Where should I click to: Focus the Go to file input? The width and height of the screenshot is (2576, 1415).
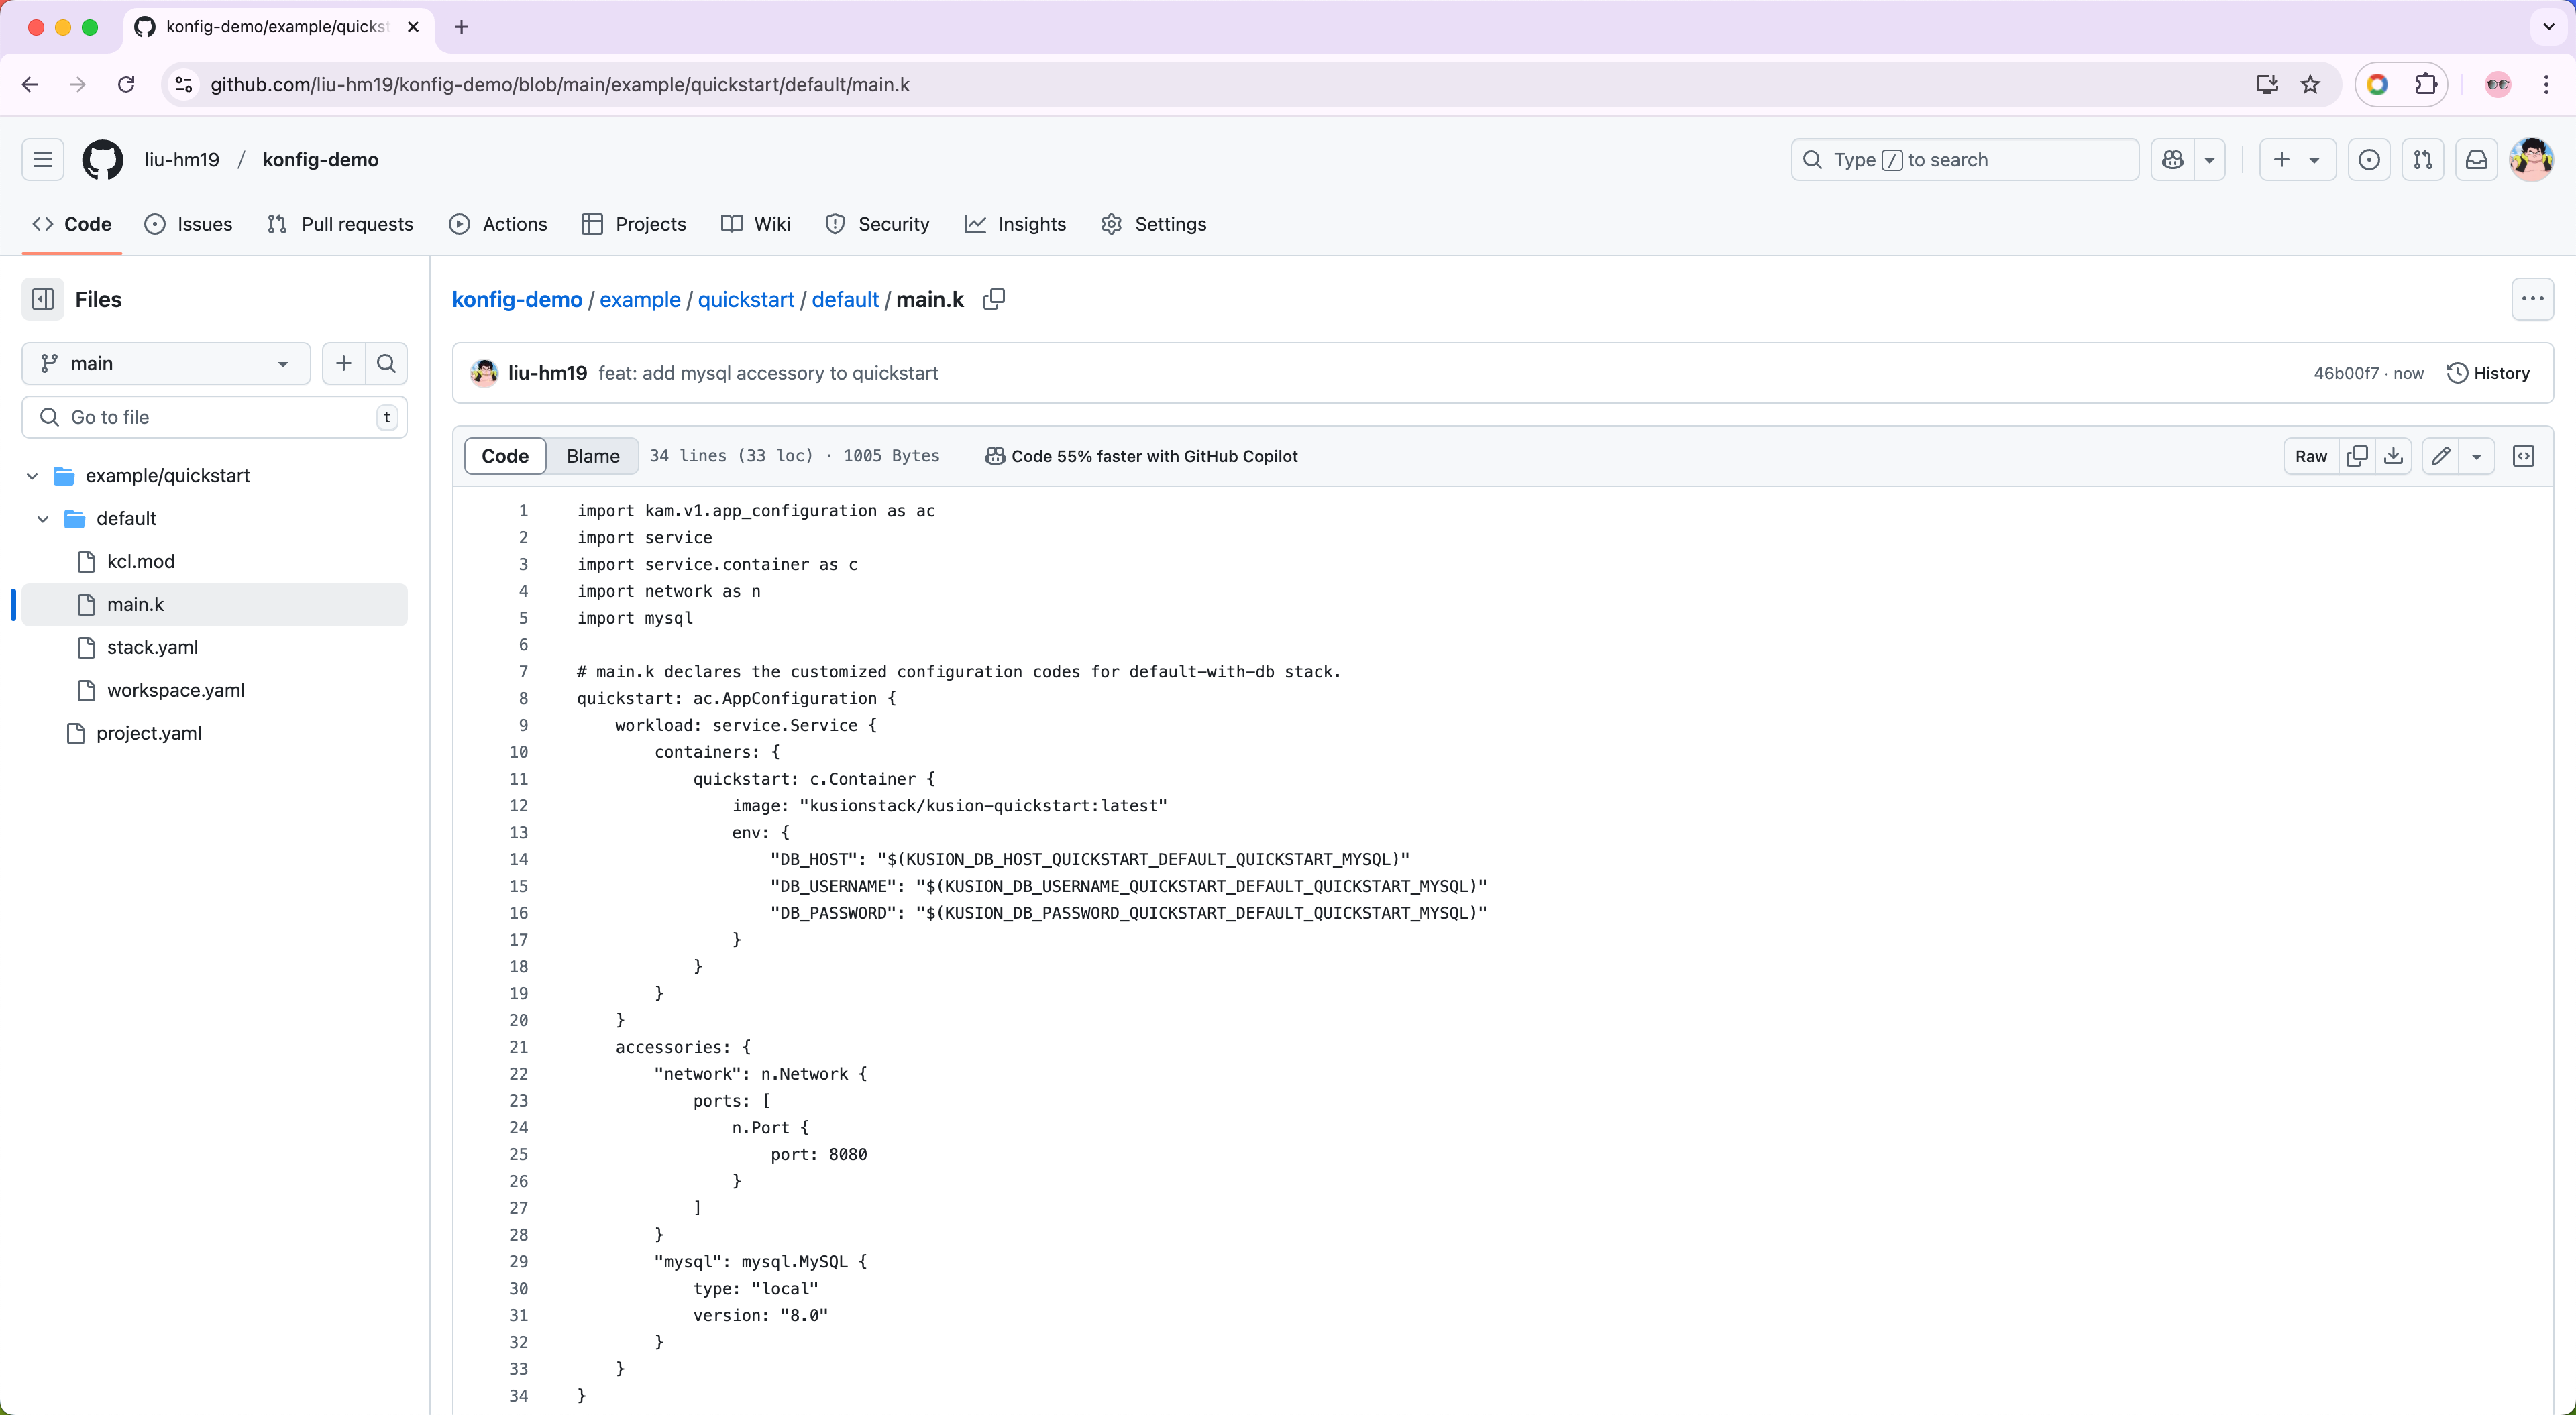point(213,416)
